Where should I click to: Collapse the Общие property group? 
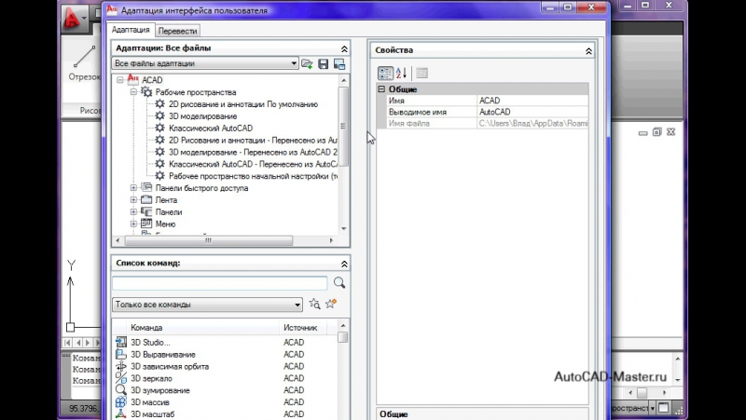click(x=381, y=89)
